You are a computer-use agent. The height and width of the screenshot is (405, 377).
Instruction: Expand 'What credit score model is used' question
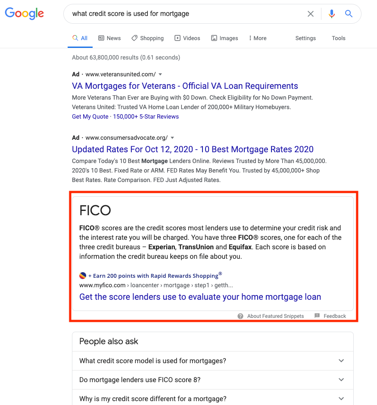341,361
